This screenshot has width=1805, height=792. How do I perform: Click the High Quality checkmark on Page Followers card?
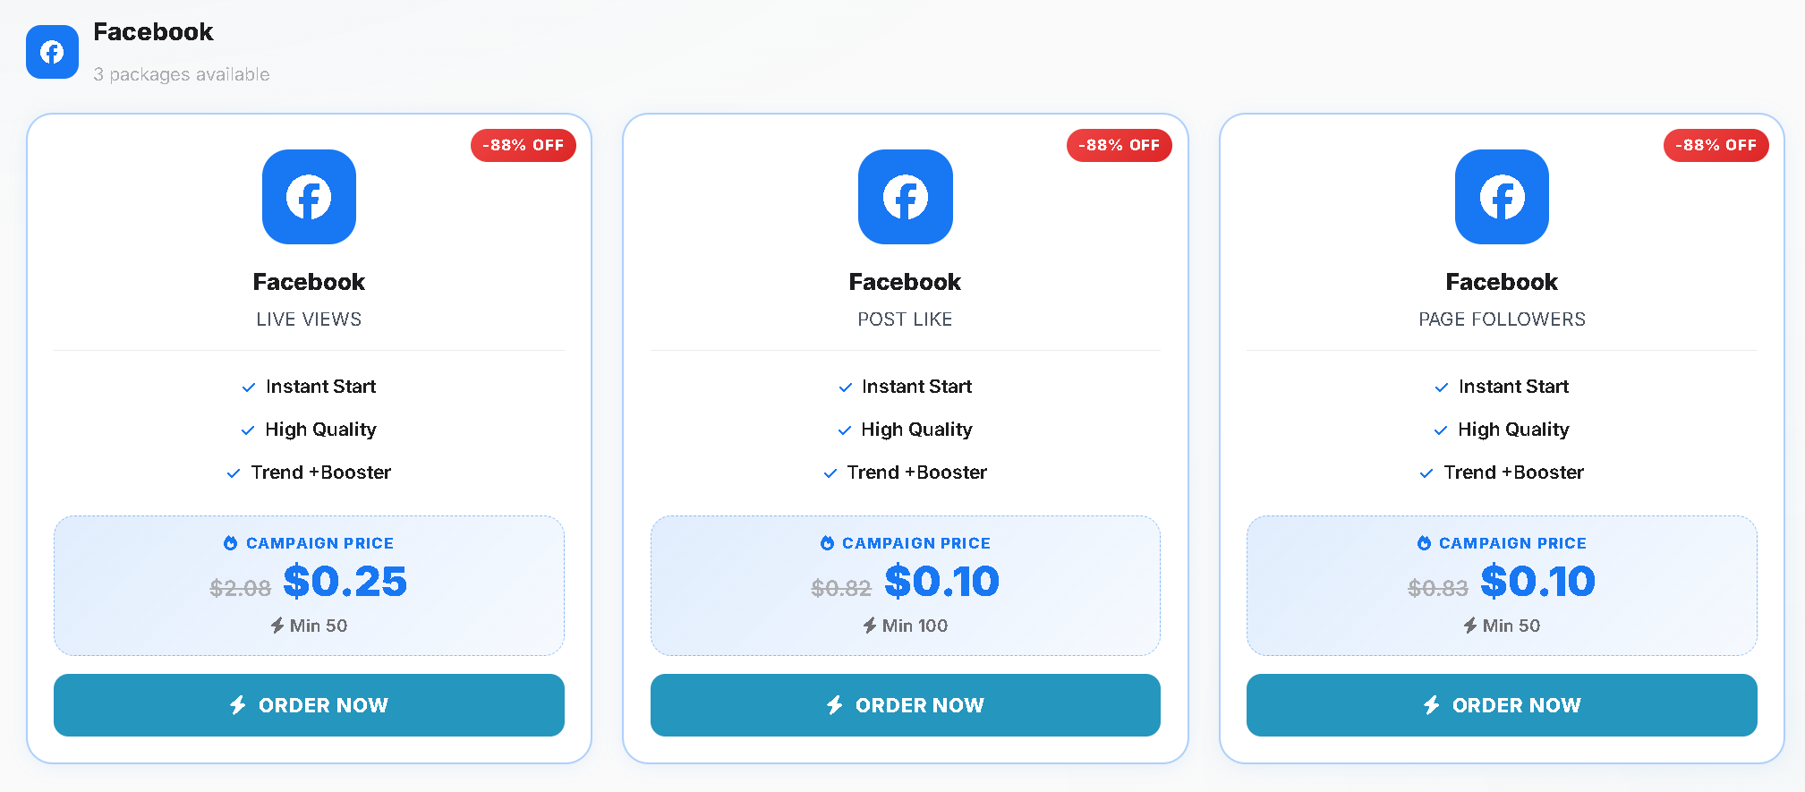[1441, 430]
